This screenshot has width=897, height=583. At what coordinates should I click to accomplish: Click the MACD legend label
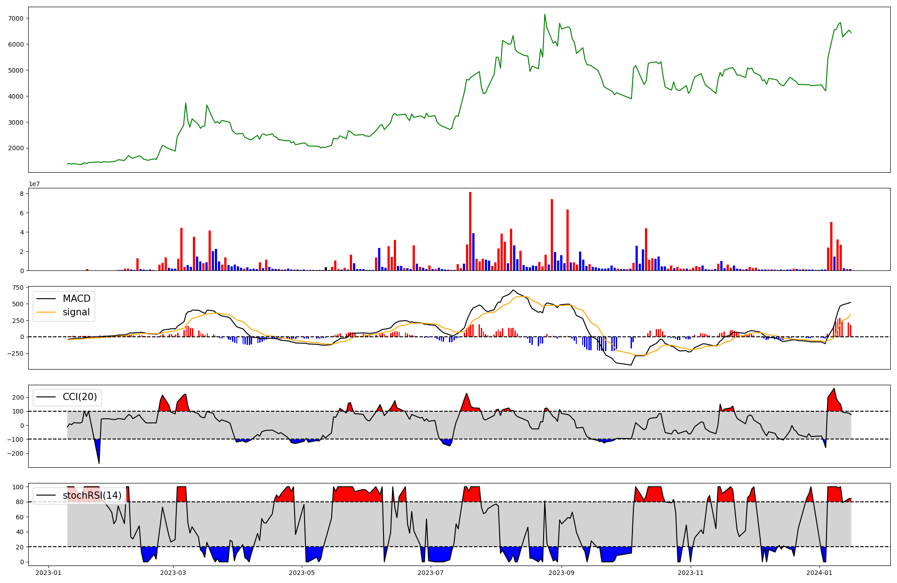[76, 299]
